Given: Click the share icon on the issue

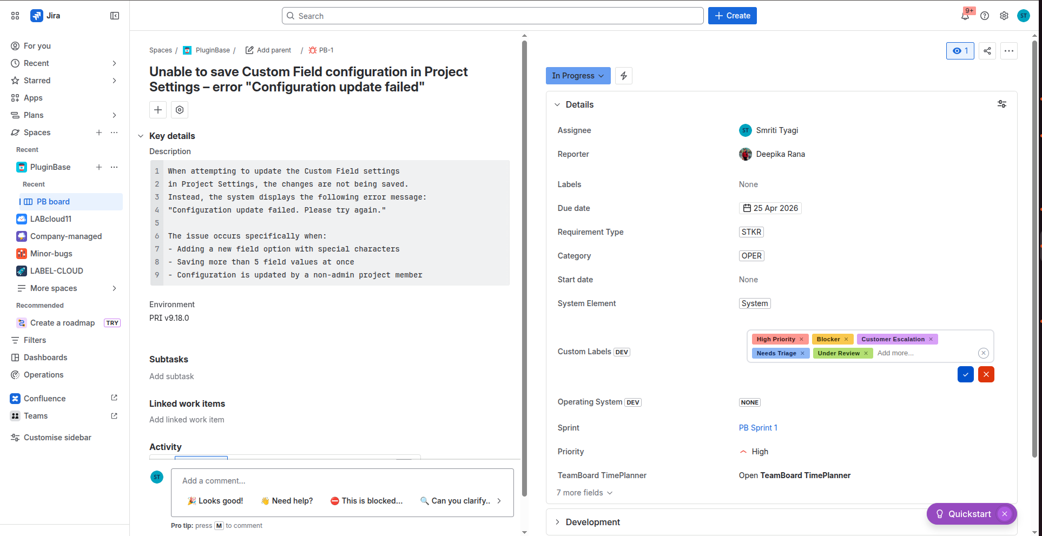Looking at the screenshot, I should 987,51.
